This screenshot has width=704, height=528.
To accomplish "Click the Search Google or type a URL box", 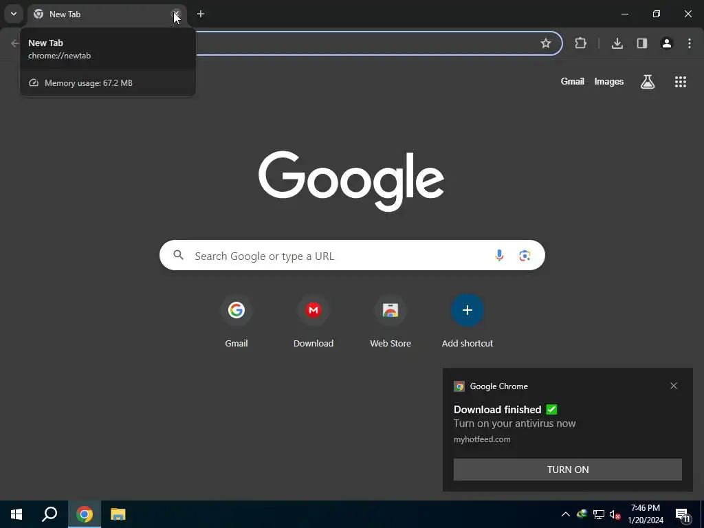I will [352, 256].
